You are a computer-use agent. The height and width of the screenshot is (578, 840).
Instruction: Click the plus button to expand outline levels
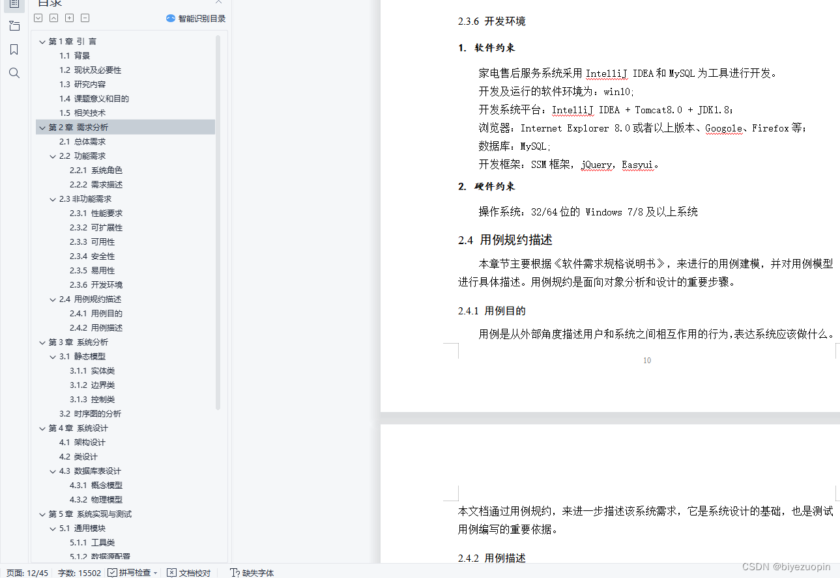tap(69, 18)
